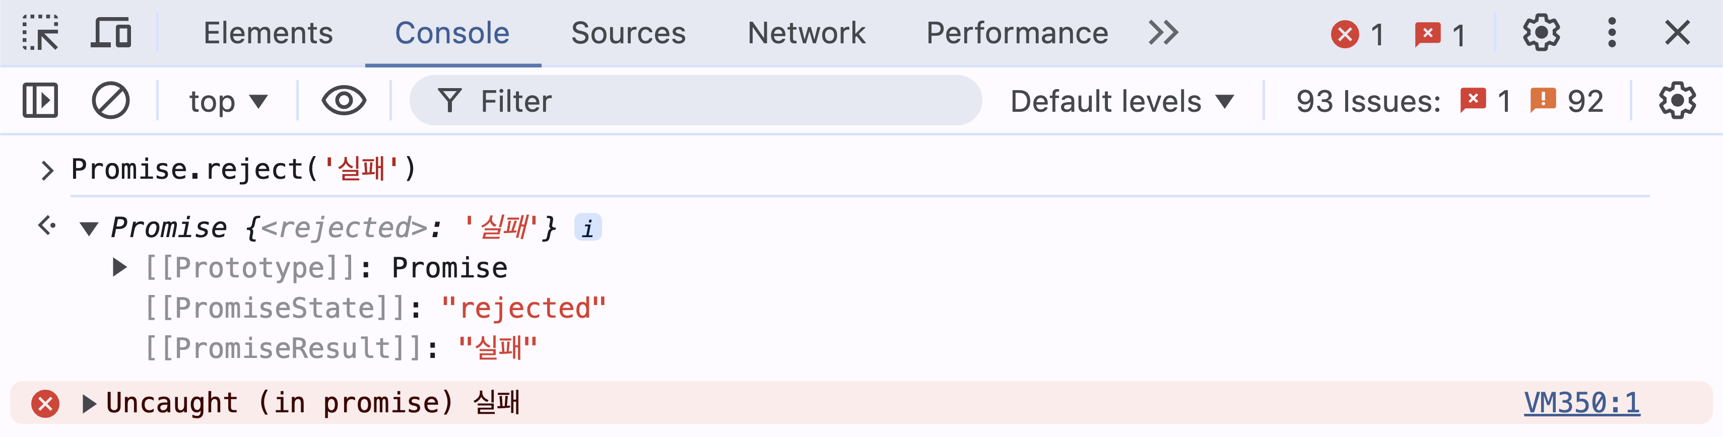This screenshot has width=1723, height=437.
Task: Show the console sidebar panel
Action: [x=40, y=101]
